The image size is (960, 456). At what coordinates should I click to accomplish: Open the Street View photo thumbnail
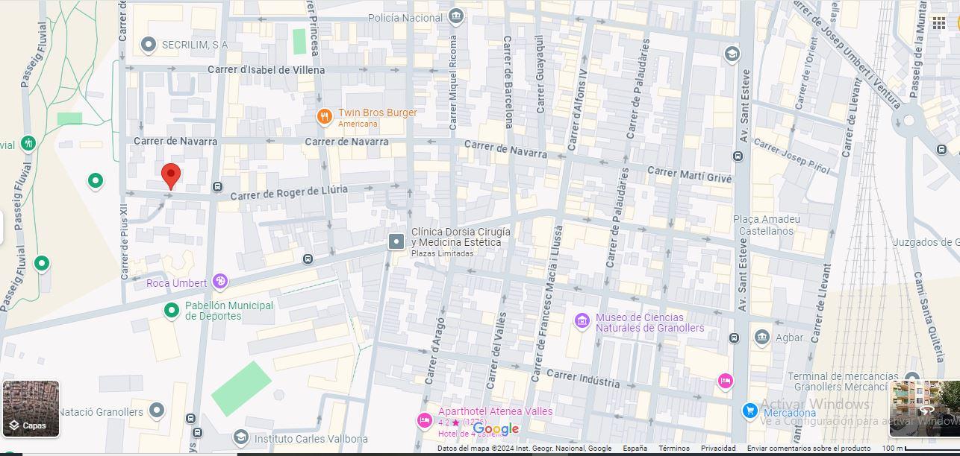(924, 408)
